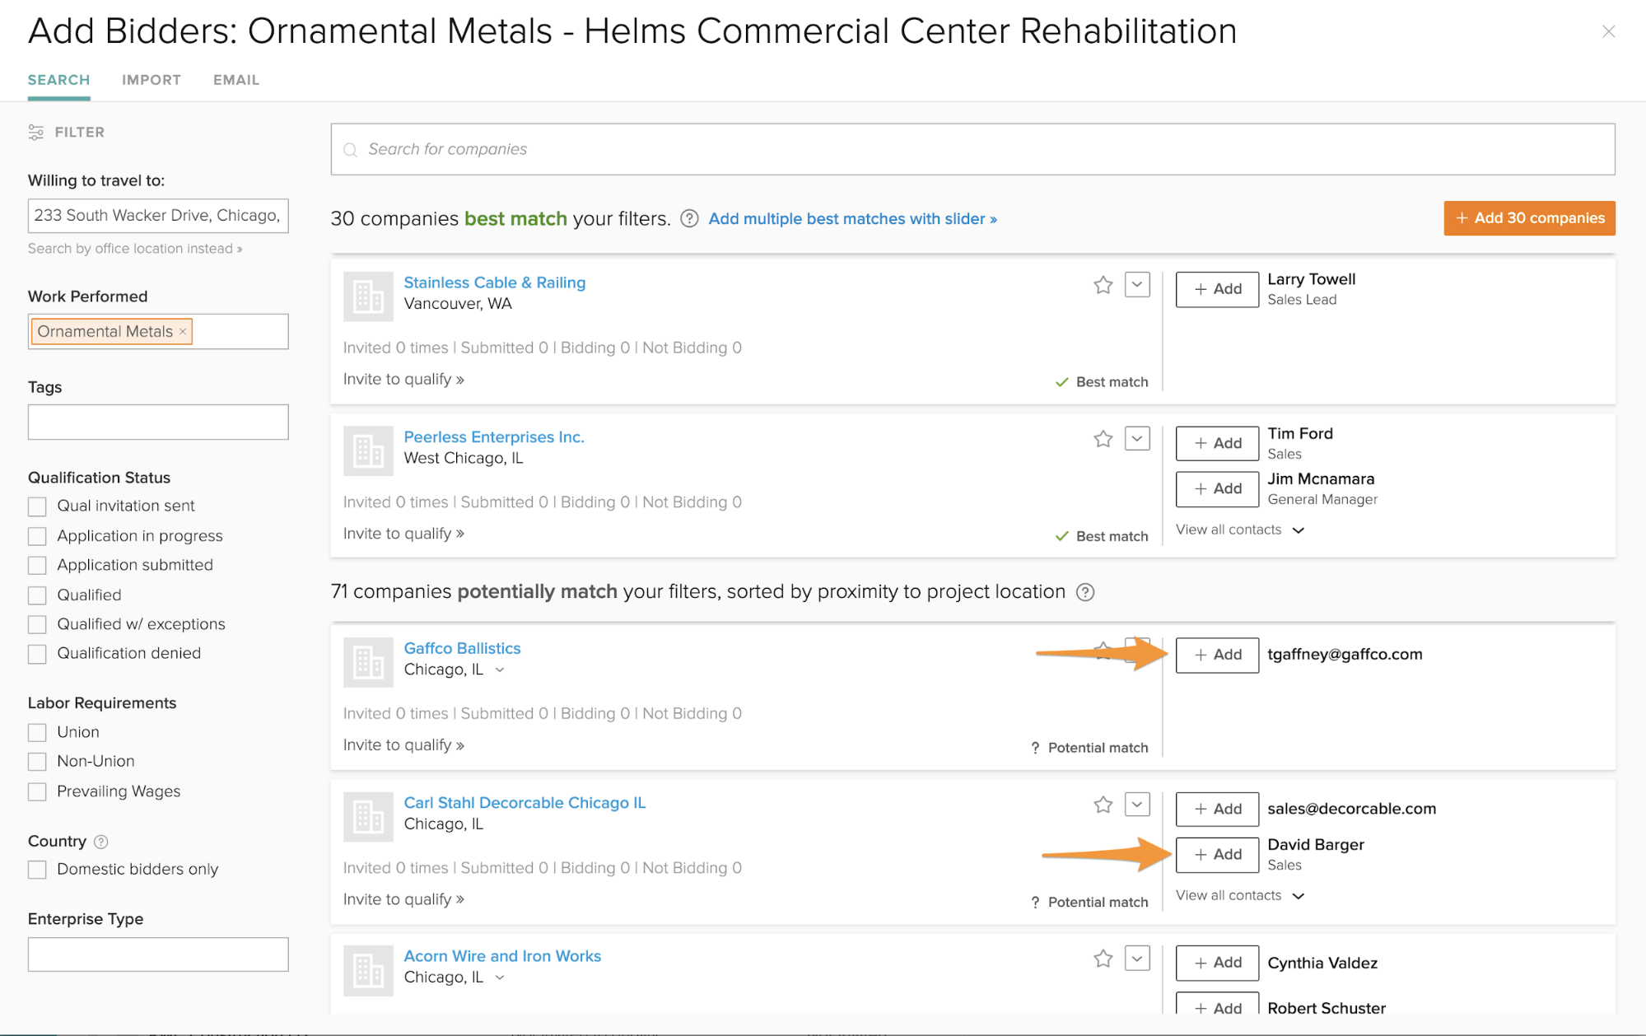Open Add multiple best matches with slider
The image size is (1646, 1036).
pos(852,219)
